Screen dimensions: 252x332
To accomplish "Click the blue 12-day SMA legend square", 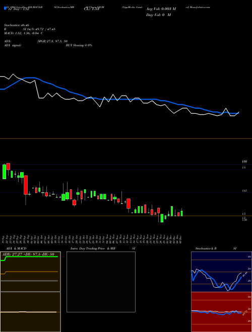I will coord(6,8).
